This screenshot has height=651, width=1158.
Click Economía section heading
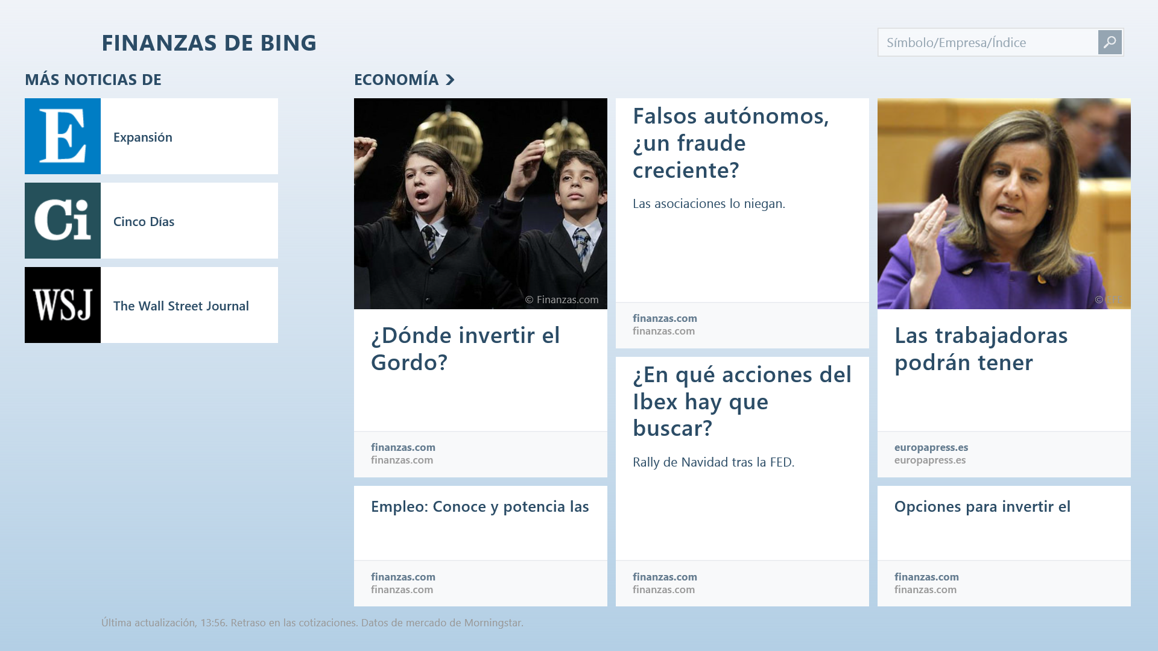click(396, 80)
